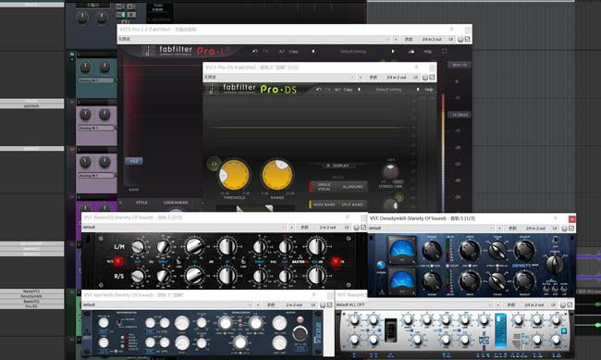This screenshot has width=601, height=360.
Task: Open the Density mkIII default preset dropdown
Action: point(431,228)
